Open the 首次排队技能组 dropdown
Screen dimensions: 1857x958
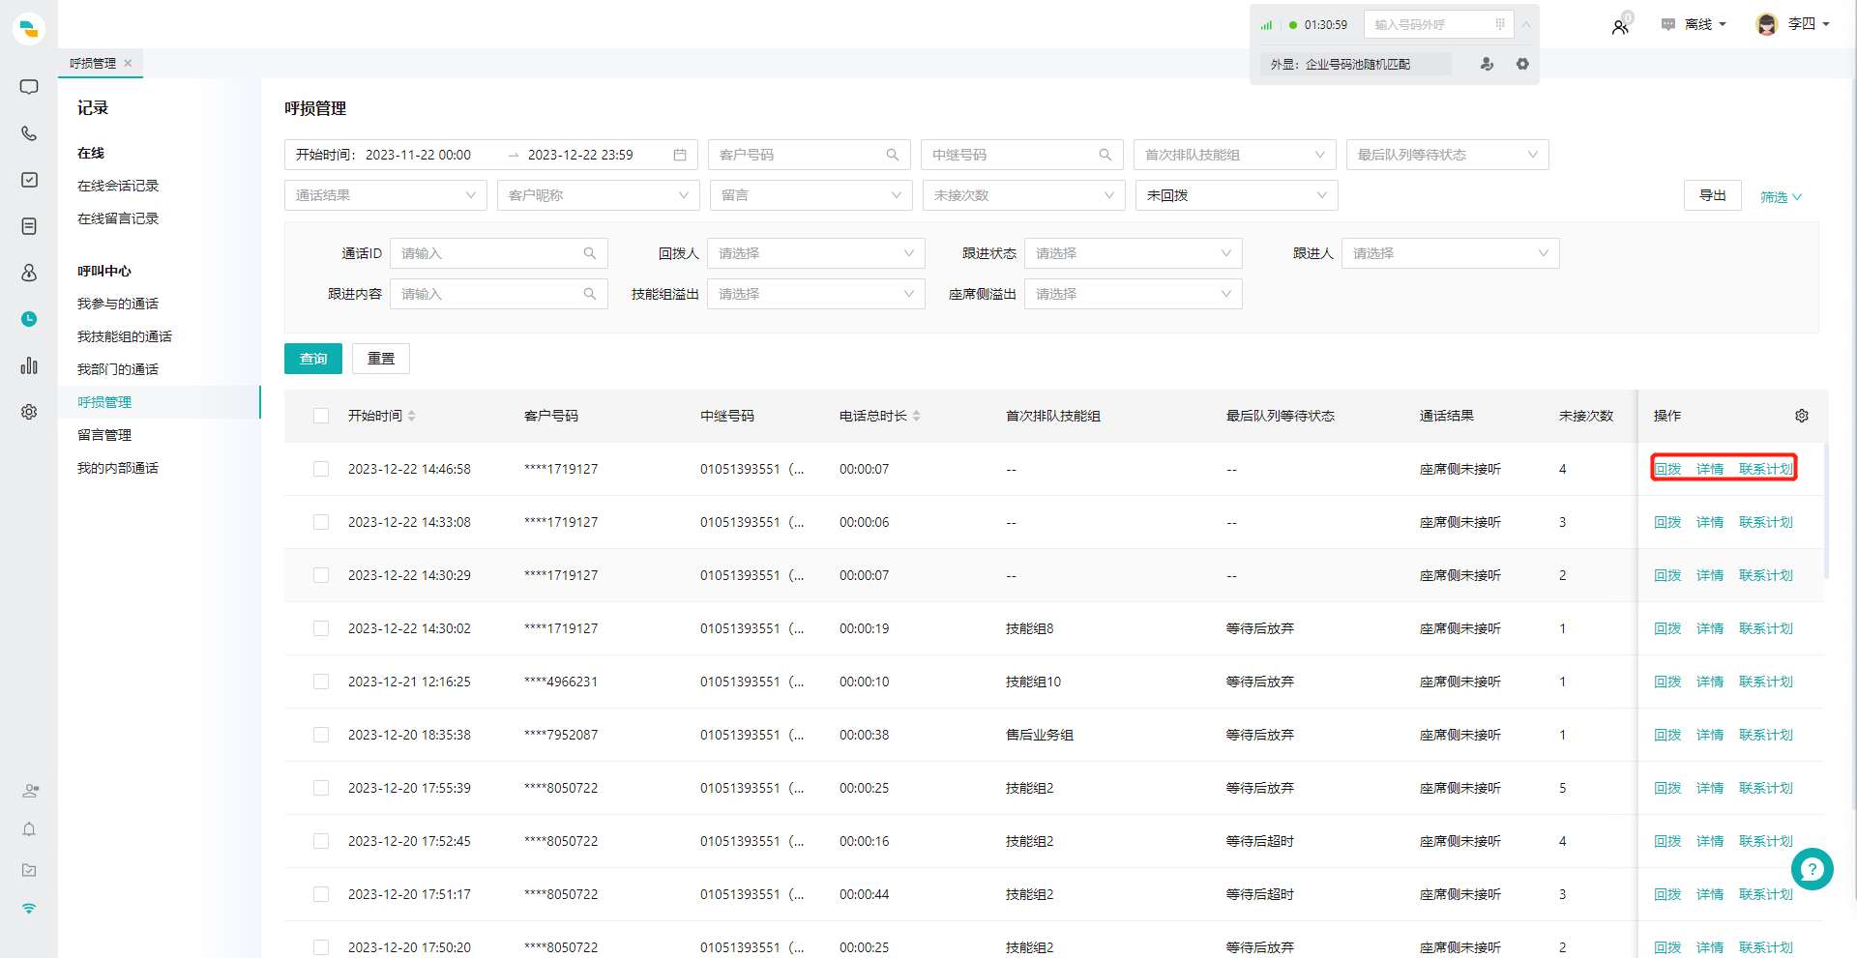pos(1235,155)
